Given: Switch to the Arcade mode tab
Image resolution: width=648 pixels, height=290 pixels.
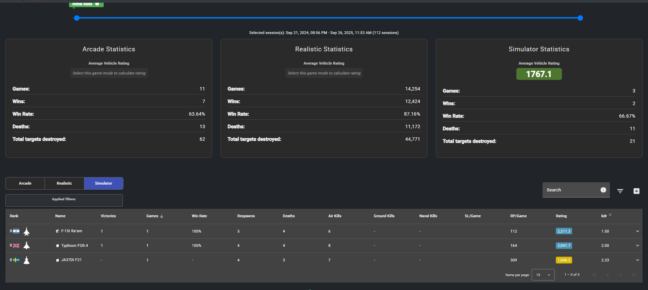Looking at the screenshot, I should (25, 183).
